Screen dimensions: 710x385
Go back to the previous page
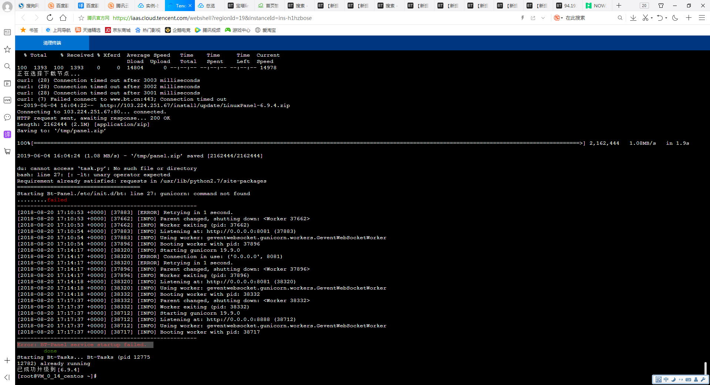(x=23, y=18)
